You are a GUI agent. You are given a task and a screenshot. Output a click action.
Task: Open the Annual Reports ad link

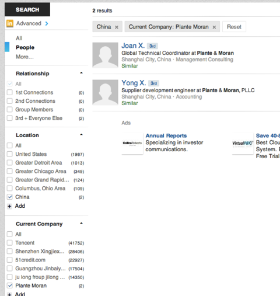click(x=166, y=135)
